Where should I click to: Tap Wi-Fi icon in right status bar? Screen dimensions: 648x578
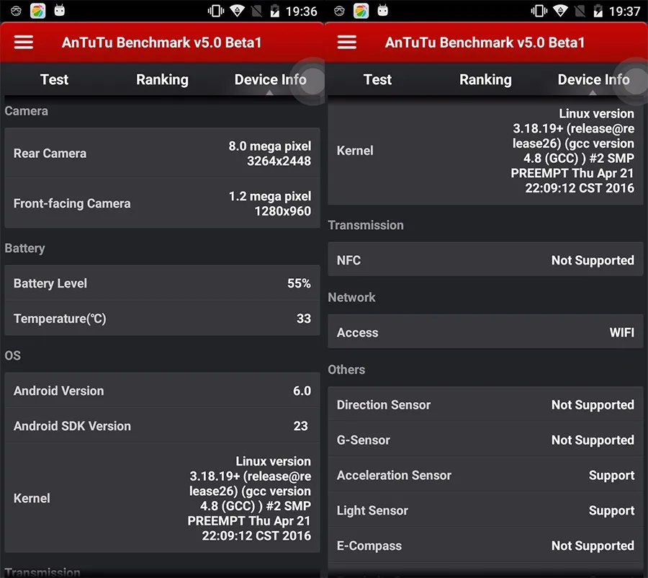[560, 11]
